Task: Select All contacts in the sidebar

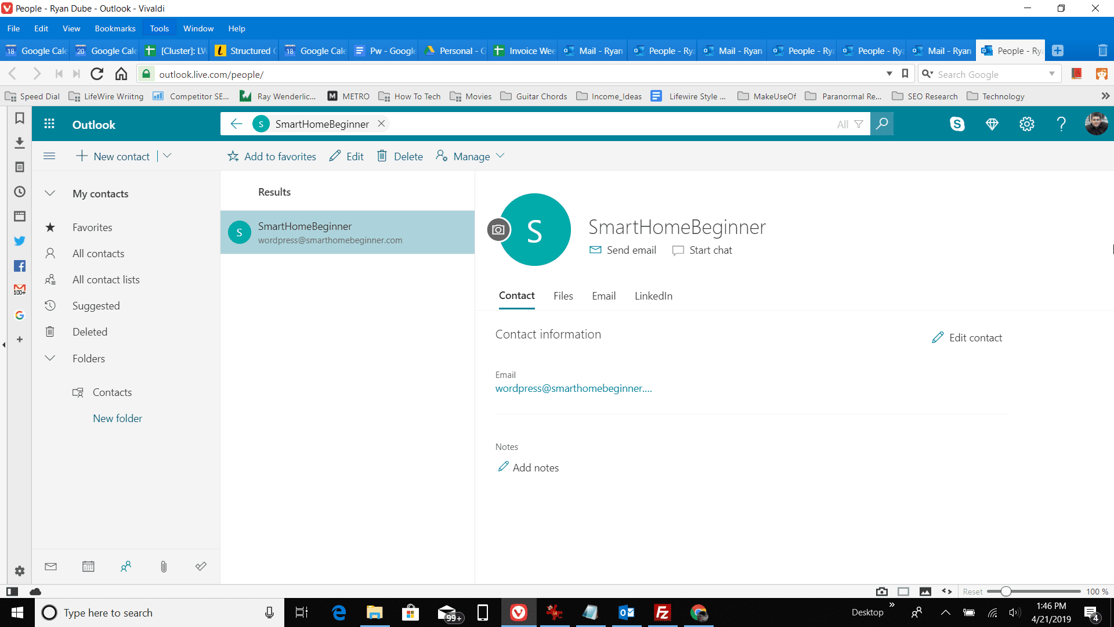Action: [x=98, y=254]
